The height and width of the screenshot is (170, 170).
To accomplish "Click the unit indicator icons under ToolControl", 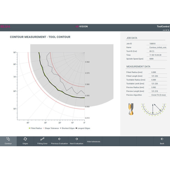I will (166, 30).
